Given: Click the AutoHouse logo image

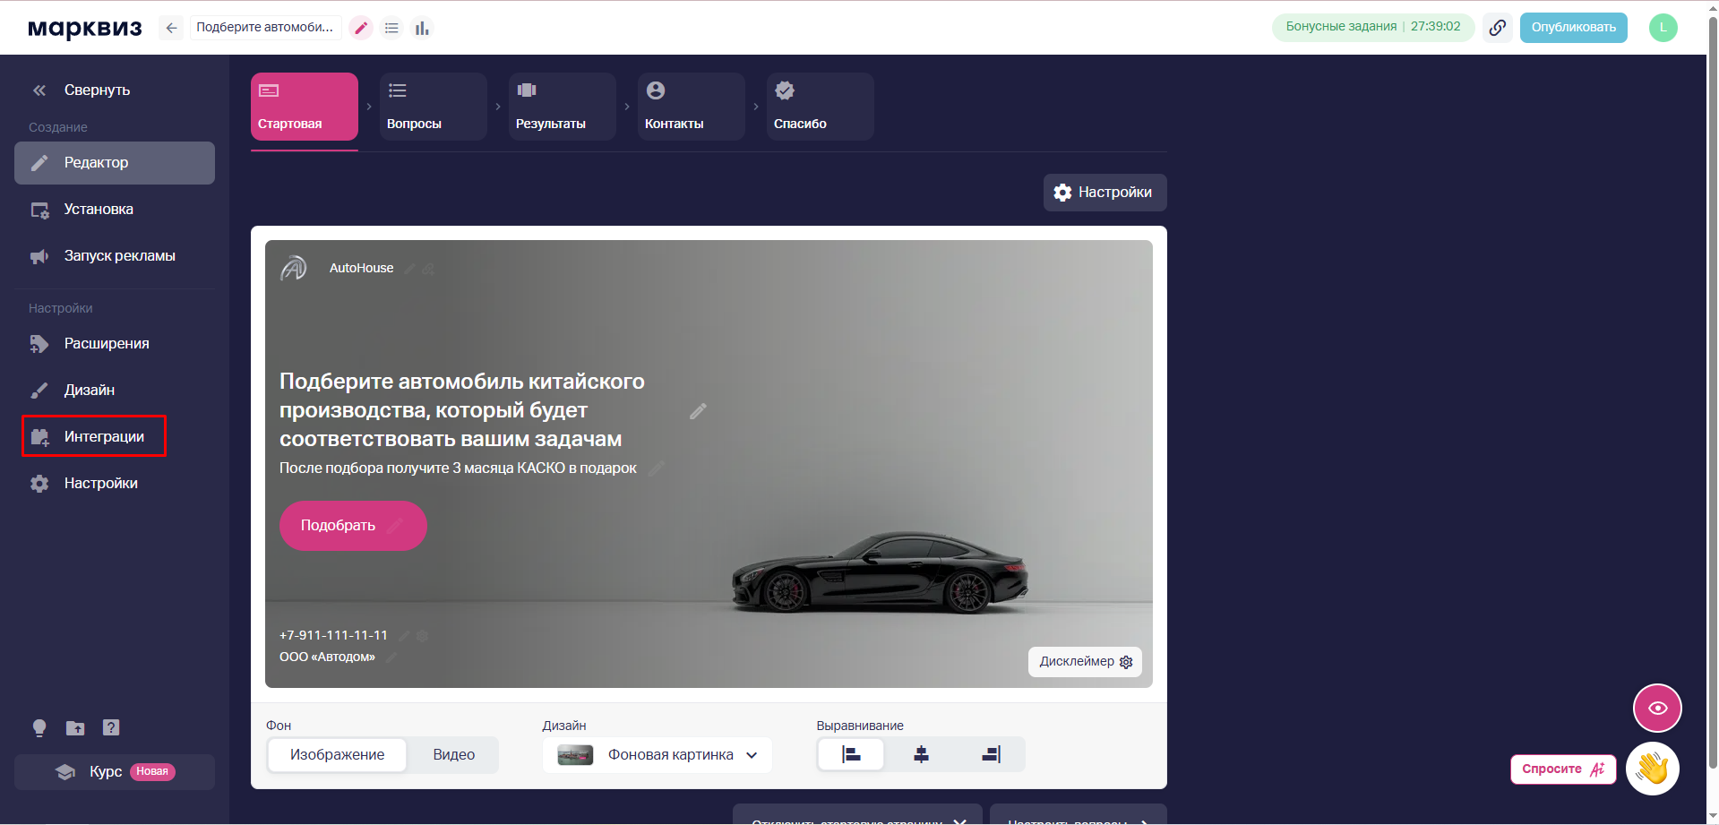Looking at the screenshot, I should pos(294,268).
